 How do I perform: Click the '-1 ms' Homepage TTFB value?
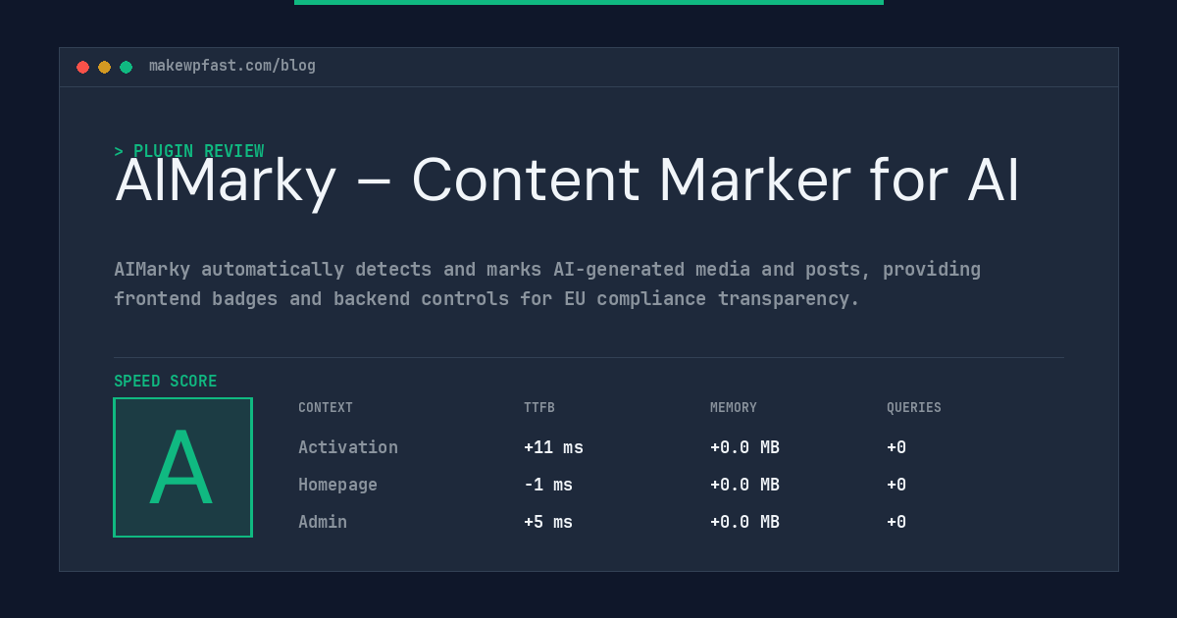coord(548,485)
